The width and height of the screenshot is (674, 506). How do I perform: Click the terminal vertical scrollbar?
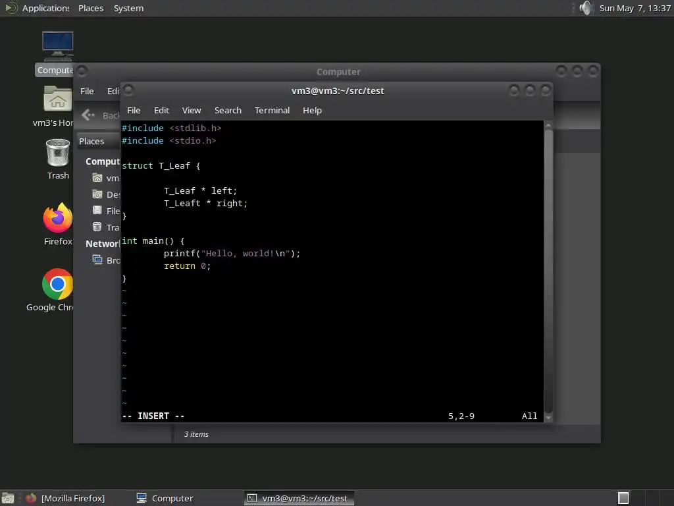coord(548,271)
